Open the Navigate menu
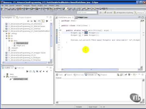 click(x=26, y=5)
